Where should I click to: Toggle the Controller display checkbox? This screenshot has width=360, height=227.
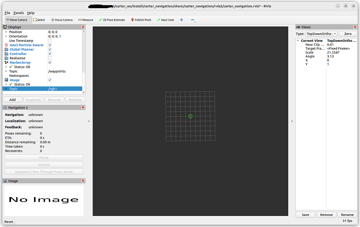(50, 54)
